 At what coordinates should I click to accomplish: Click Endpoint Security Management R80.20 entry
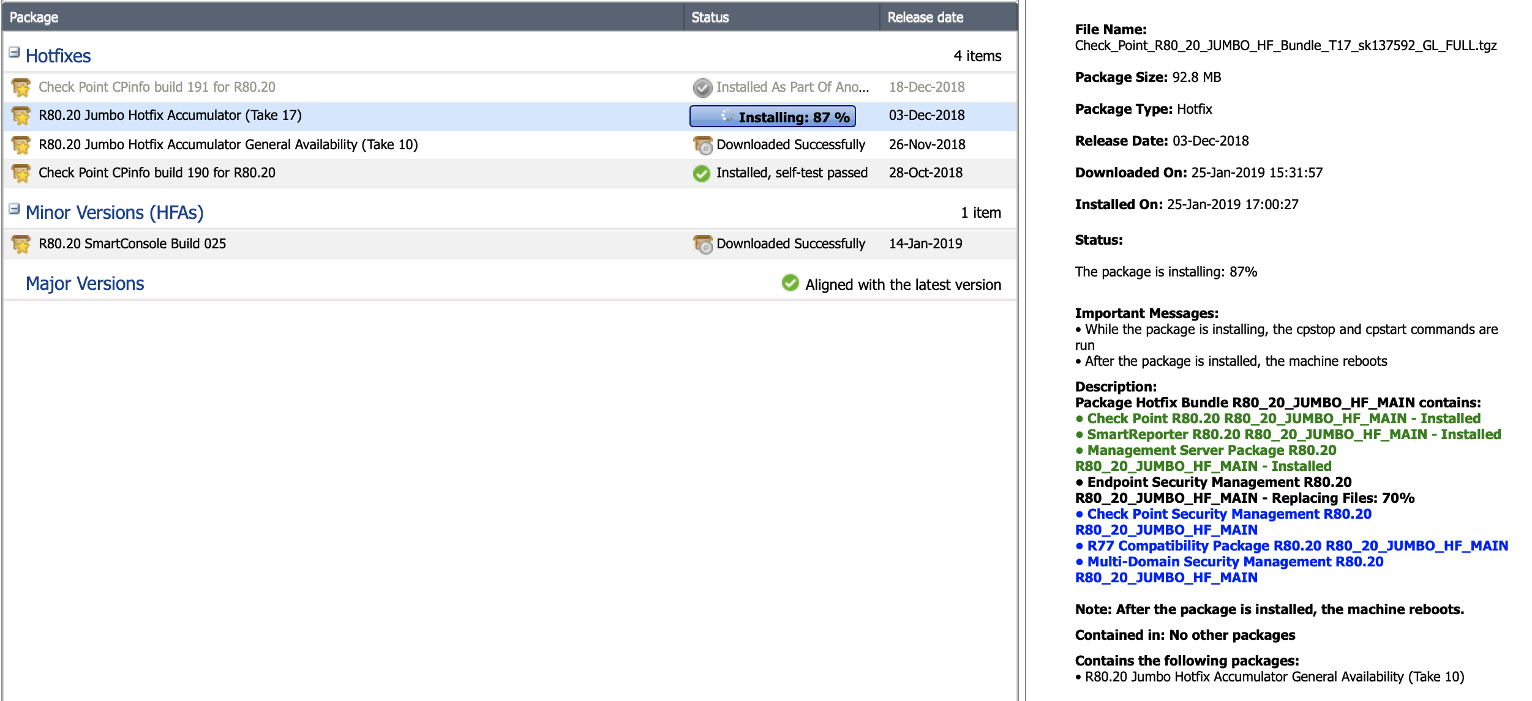tap(1245, 490)
